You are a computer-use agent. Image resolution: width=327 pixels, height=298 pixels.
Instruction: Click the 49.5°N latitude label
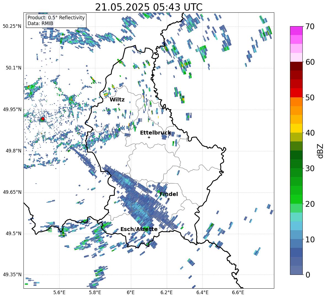[x=14, y=233]
